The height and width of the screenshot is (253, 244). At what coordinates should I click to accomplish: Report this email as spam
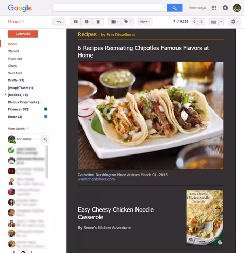pos(87,22)
